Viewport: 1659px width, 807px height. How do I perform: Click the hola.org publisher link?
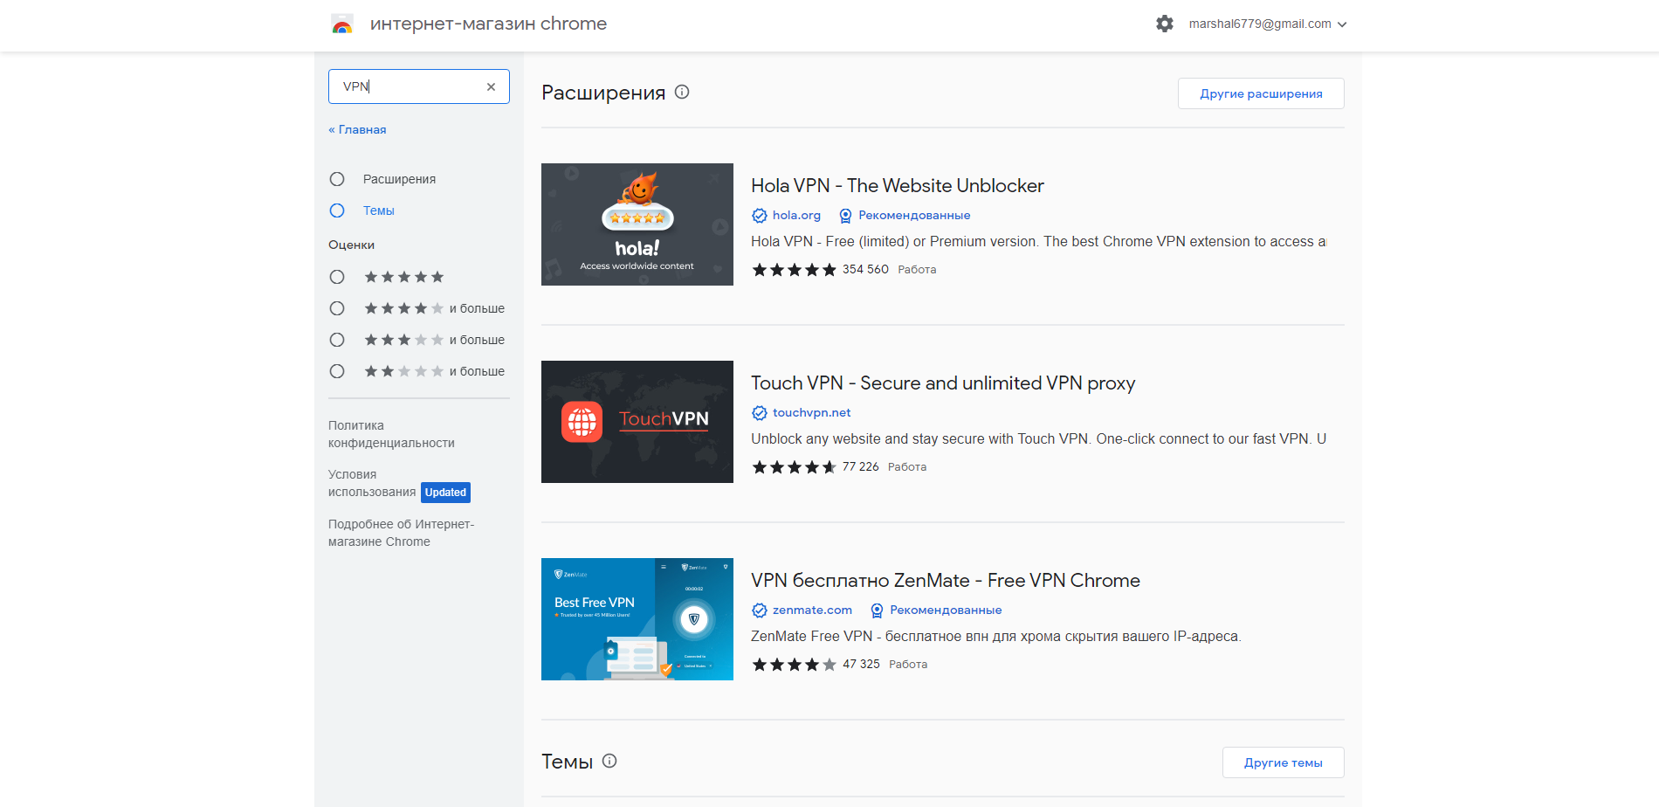796,215
